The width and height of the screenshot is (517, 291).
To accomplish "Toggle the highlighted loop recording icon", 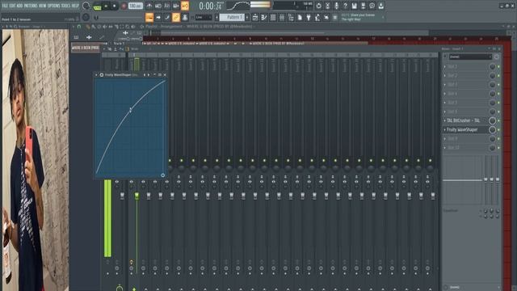I will pos(185,6).
